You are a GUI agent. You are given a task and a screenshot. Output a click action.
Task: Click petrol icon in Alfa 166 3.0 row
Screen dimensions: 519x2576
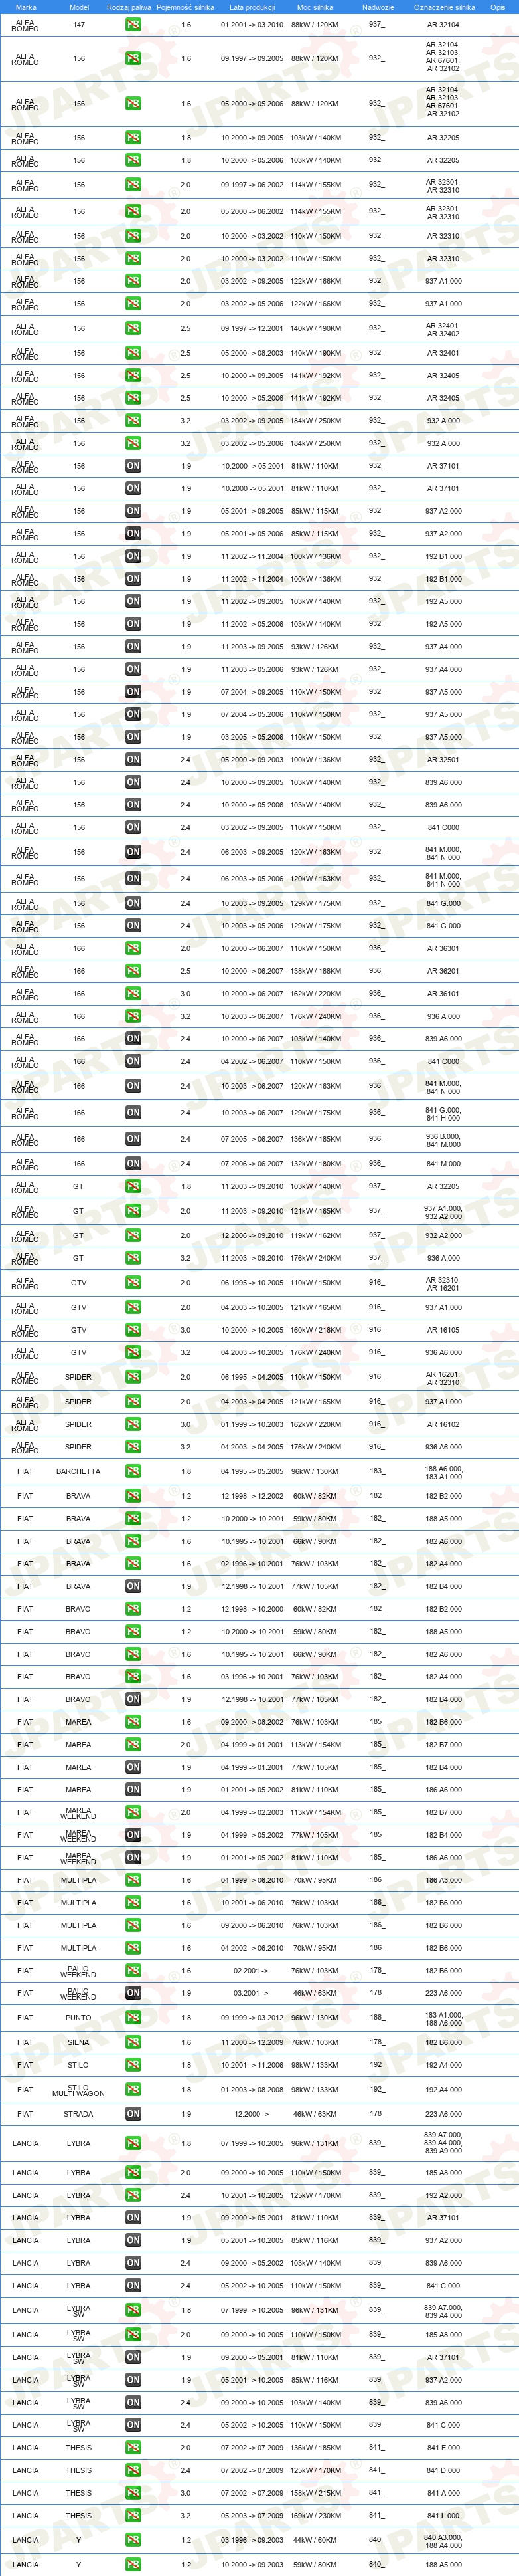[x=133, y=994]
